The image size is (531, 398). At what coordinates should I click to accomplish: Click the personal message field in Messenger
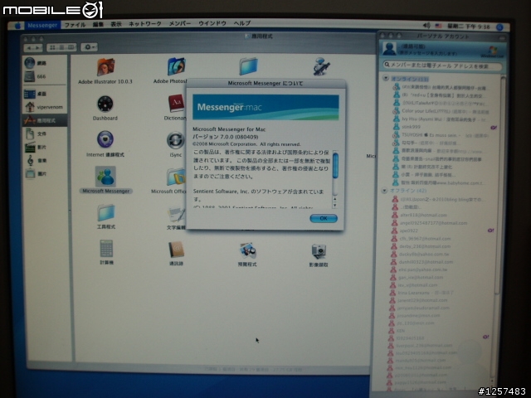pos(429,53)
